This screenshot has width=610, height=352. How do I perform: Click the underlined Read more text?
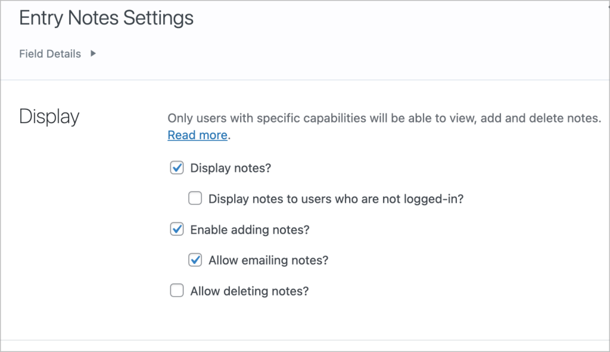click(197, 135)
